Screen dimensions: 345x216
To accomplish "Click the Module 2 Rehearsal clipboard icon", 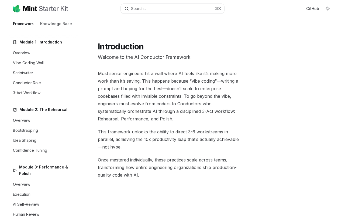I will 15,110.
